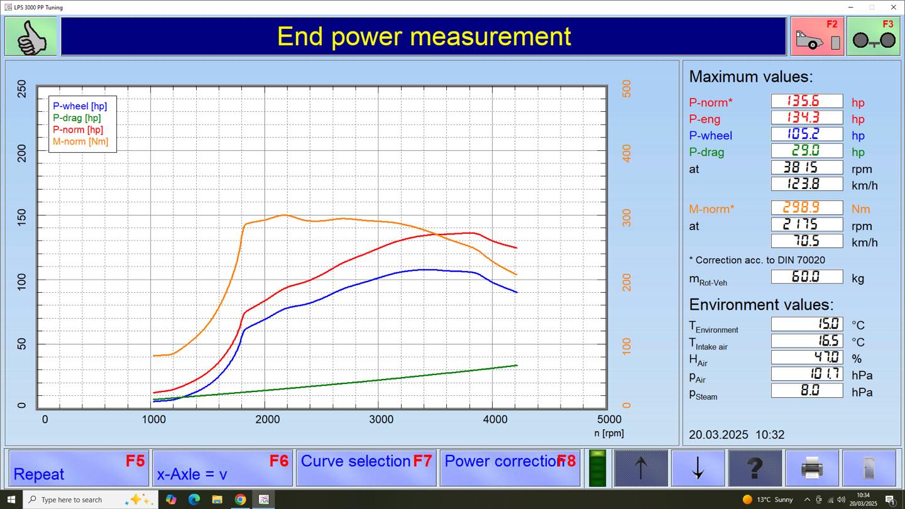This screenshot has width=905, height=509.
Task: Click the F6 x-Axle = v button
Action: click(x=222, y=468)
